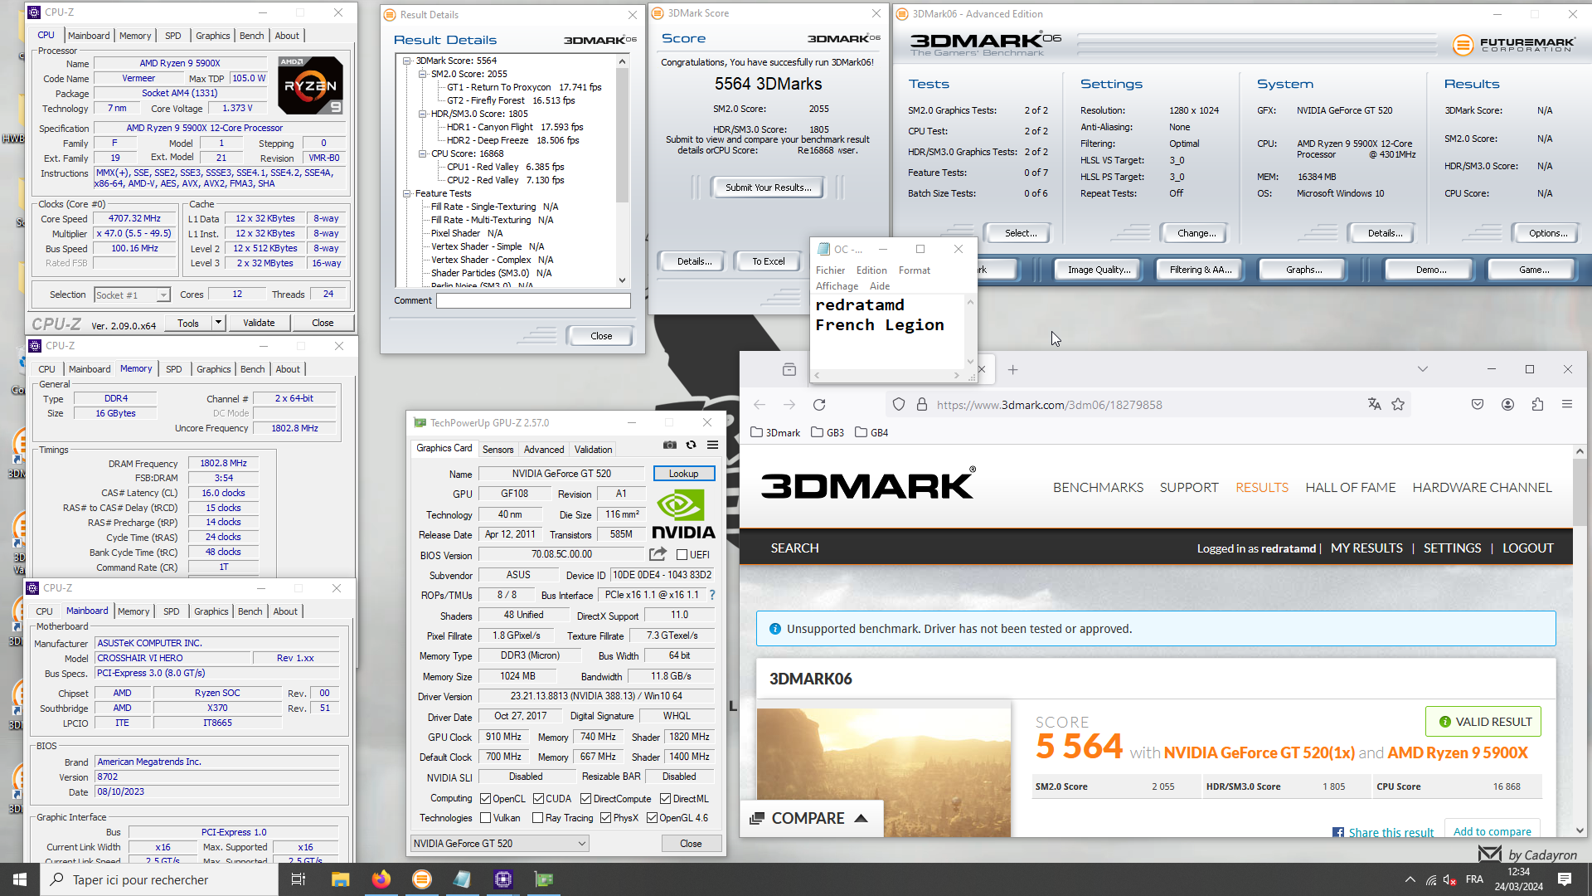Click the translate page icon
Viewport: 1592px width, 896px height.
(1375, 404)
